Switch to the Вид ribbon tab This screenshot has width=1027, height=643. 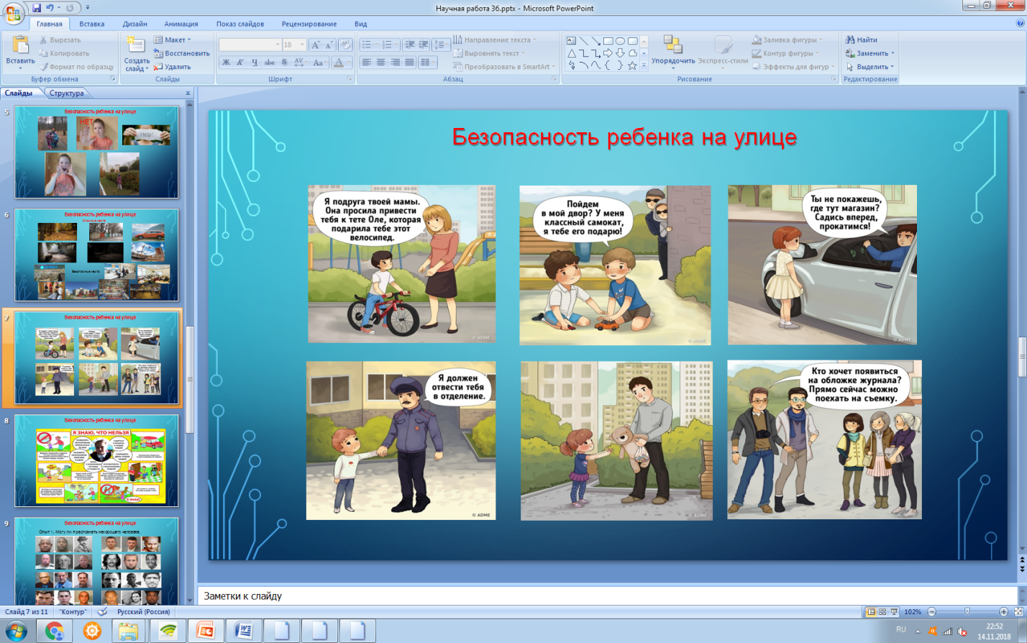[x=361, y=24]
